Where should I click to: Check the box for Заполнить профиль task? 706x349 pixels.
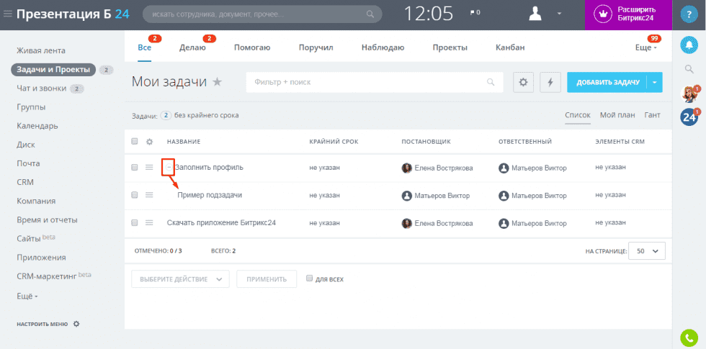coord(135,168)
